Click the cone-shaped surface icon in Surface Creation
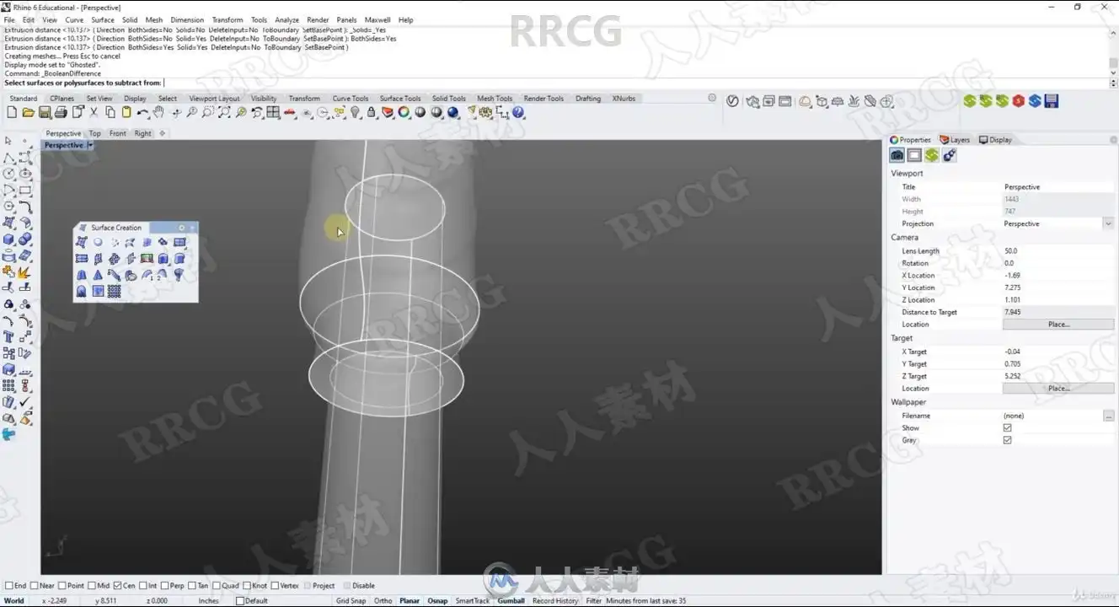This screenshot has height=607, width=1119. click(98, 275)
